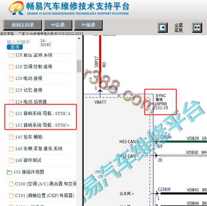207x206 pixels.
Task: Click the 查询 search button
Action: 15,47
